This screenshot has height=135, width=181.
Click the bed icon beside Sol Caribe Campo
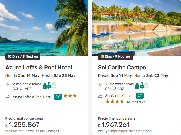[100, 96]
